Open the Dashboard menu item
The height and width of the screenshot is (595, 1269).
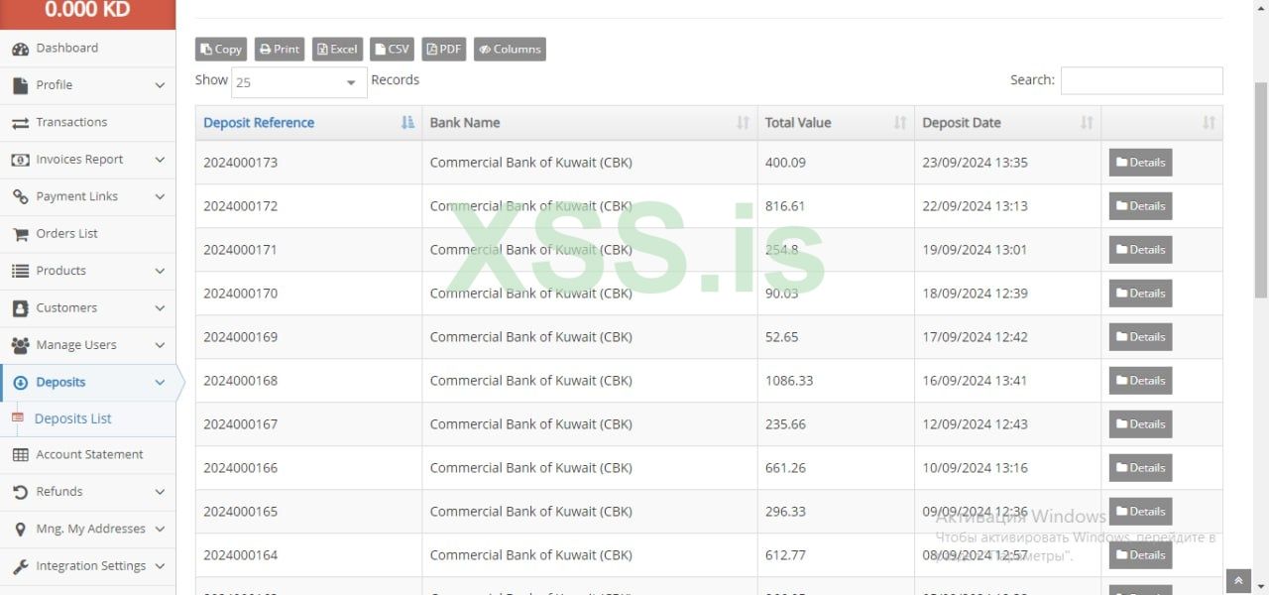click(x=88, y=49)
